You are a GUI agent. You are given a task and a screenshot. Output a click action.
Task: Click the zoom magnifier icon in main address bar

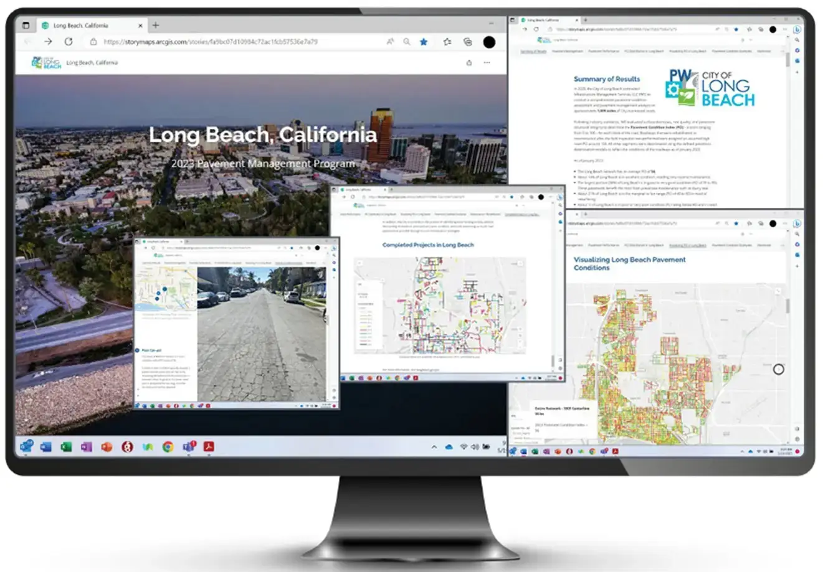pos(406,42)
